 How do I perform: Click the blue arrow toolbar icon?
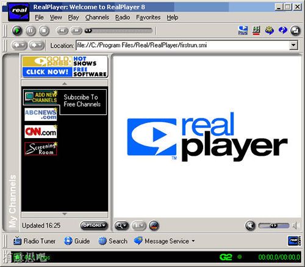pos(282,30)
